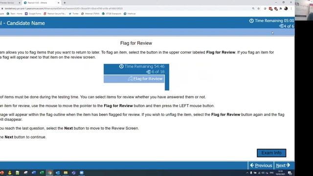Screen dimensions: 313x176
Task: Open the Microsoft Teams icon in the taskbar
Action: (74, 173)
